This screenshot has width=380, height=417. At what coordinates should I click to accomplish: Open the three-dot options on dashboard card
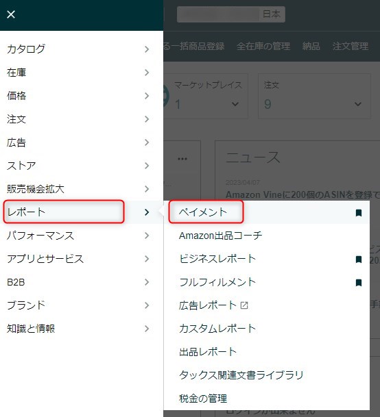click(x=182, y=159)
